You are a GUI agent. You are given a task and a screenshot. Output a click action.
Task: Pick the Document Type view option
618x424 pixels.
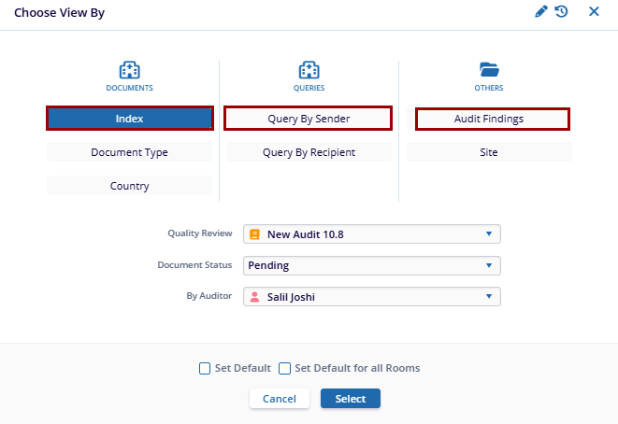(x=130, y=152)
